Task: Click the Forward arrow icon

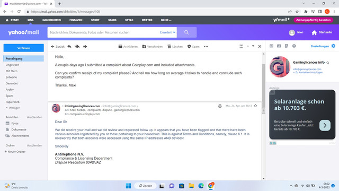Action: point(85,46)
